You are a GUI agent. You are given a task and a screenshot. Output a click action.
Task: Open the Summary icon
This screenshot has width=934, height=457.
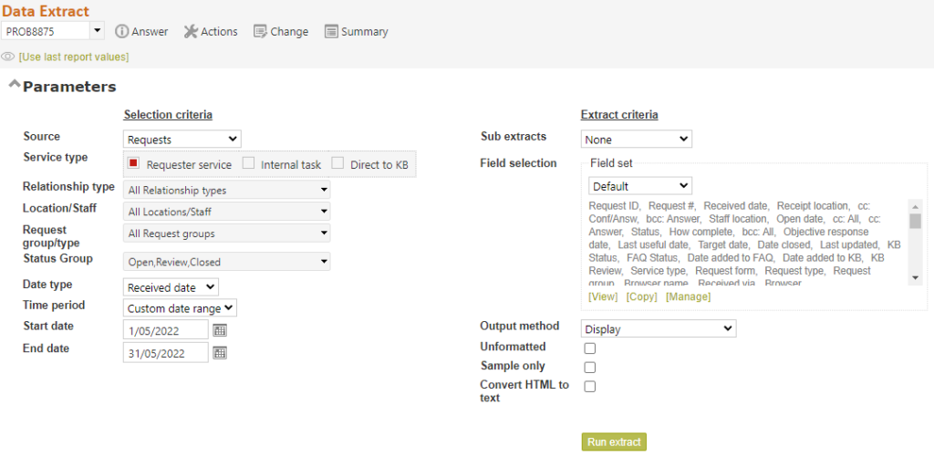[x=331, y=32]
